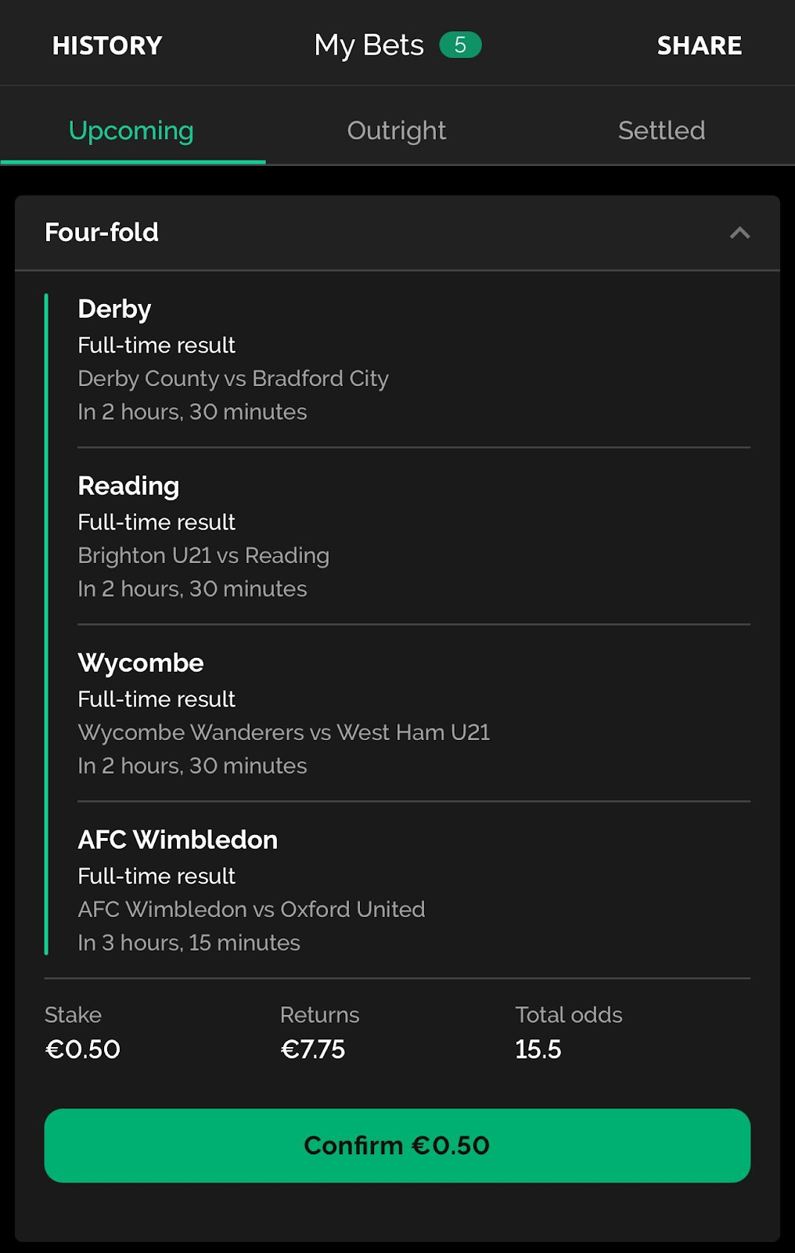
Task: Tap the Four-fold header title
Action: point(102,232)
